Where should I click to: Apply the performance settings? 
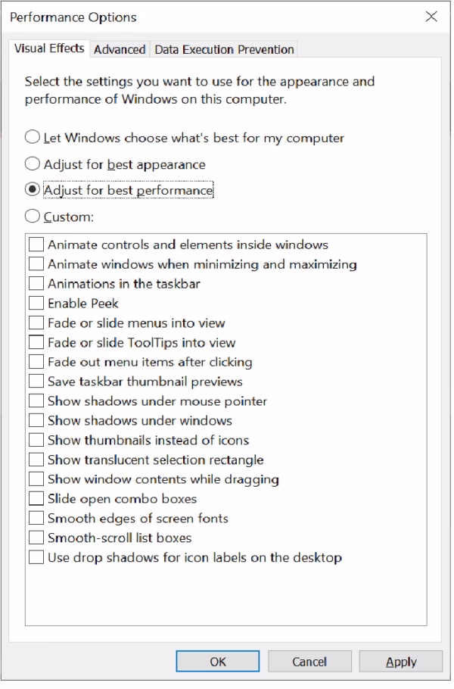(x=400, y=662)
